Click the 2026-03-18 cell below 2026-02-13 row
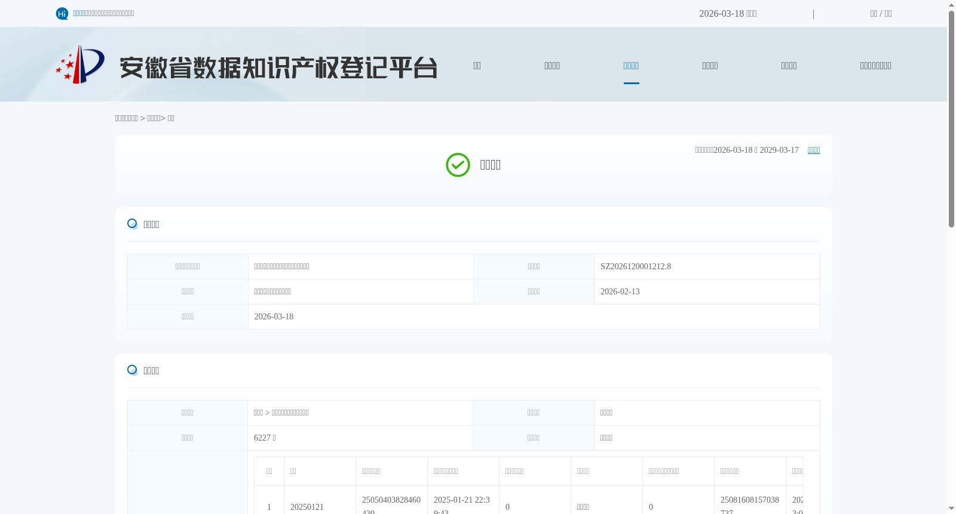 (534, 317)
